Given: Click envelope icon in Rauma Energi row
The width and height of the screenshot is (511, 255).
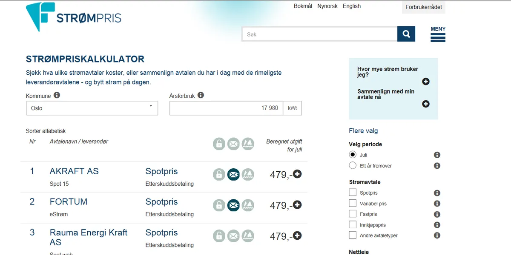Looking at the screenshot, I should coord(233,236).
